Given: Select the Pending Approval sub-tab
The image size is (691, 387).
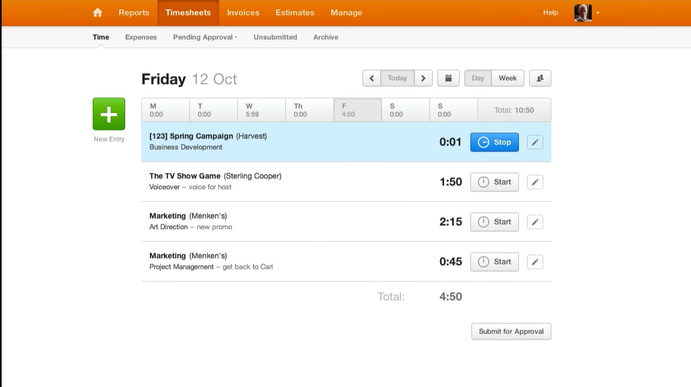Looking at the screenshot, I should pyautogui.click(x=205, y=37).
